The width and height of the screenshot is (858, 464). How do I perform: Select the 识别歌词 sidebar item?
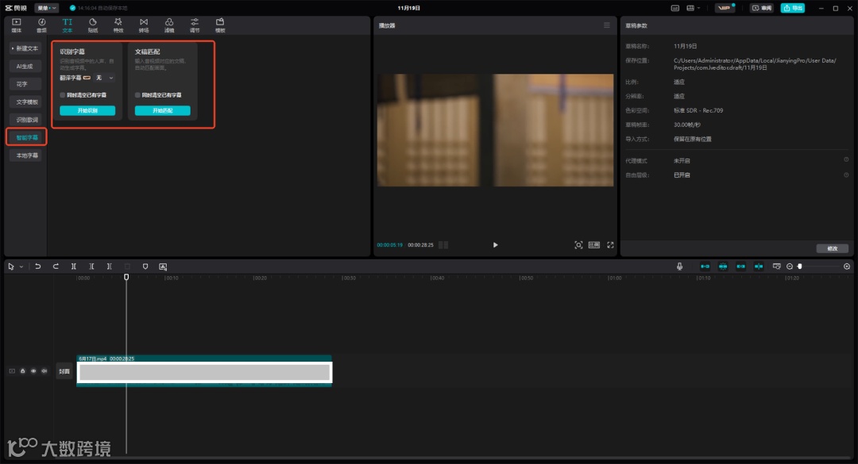25,120
